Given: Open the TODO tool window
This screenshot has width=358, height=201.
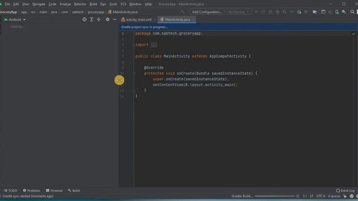Looking at the screenshot, I should 11,190.
